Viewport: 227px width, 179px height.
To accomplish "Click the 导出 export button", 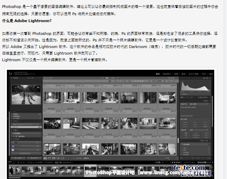I will coord(34,158).
